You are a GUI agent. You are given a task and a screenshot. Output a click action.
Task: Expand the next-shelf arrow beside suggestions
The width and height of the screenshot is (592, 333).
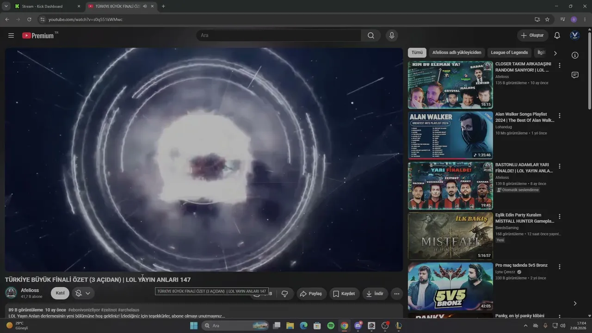575,303
